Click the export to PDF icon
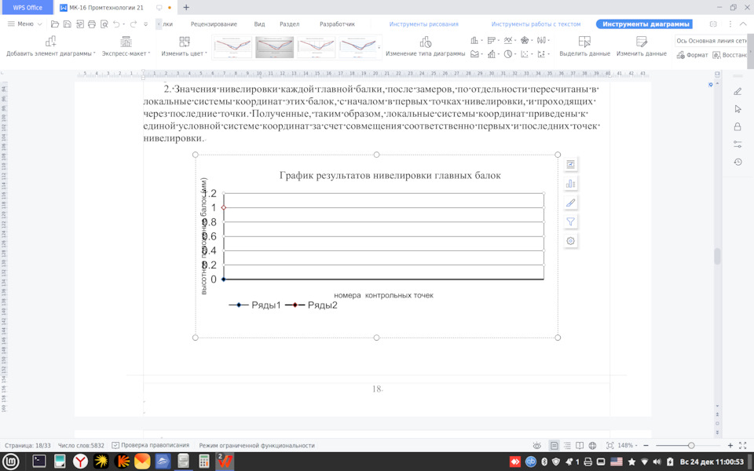754x471 pixels. coord(80,24)
